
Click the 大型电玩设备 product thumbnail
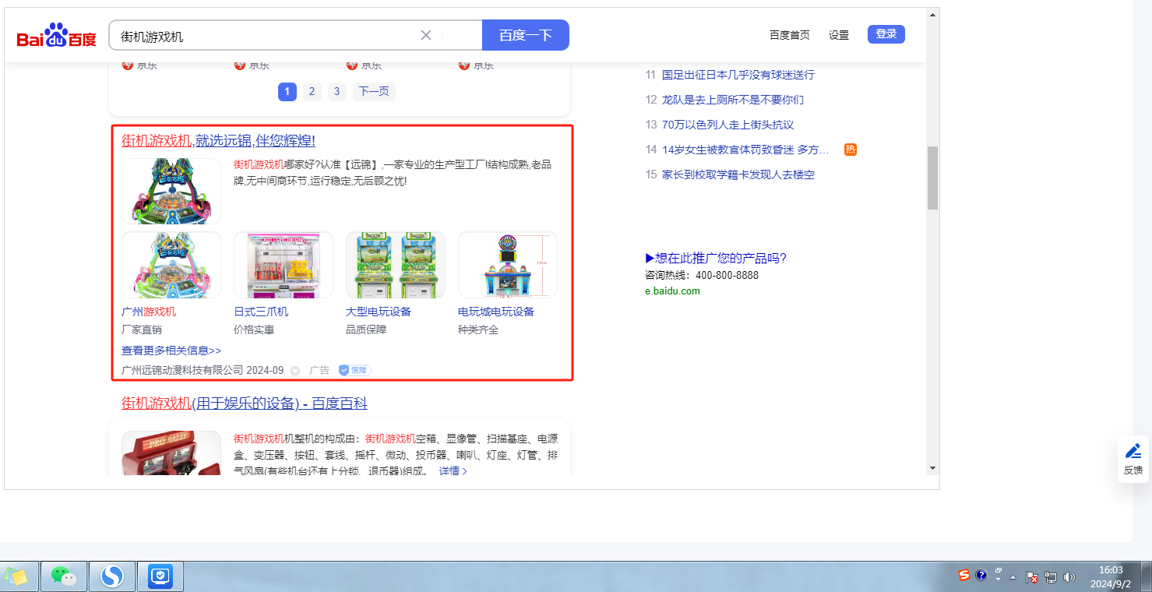tap(396, 265)
